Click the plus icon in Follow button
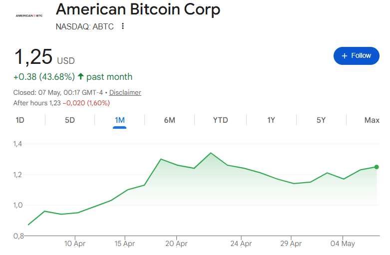 click(344, 56)
